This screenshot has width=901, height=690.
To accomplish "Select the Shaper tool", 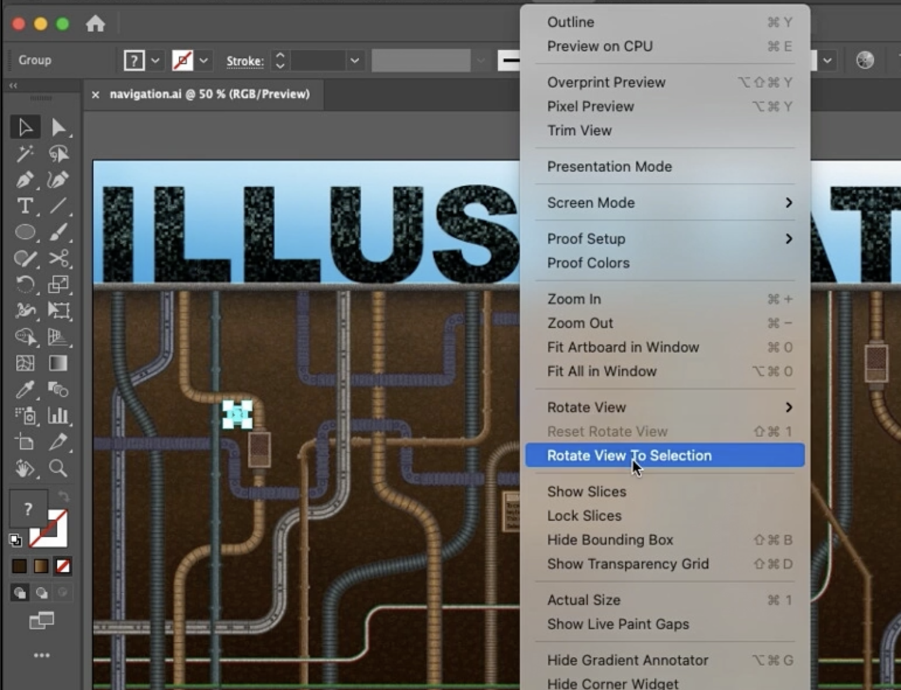I will [x=25, y=258].
